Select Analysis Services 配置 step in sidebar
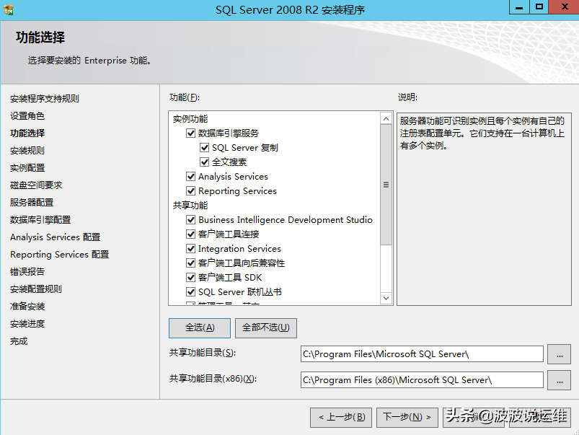This screenshot has height=435, width=579. coord(55,237)
